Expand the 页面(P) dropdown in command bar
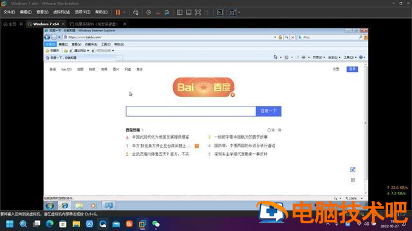 point(319,57)
